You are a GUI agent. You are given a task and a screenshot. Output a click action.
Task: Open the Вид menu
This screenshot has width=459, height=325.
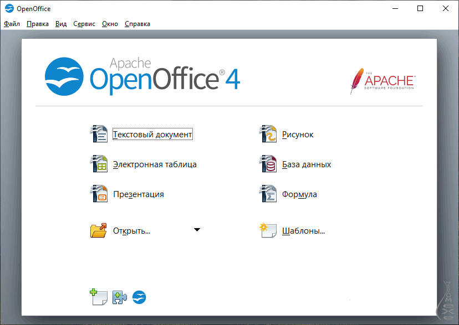(x=61, y=24)
